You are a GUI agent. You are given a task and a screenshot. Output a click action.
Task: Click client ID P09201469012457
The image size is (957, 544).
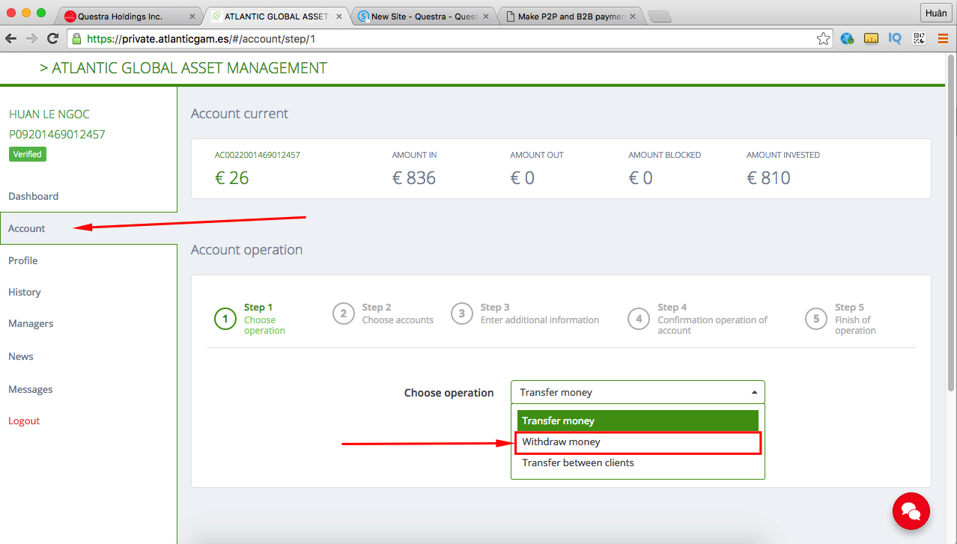(x=57, y=135)
